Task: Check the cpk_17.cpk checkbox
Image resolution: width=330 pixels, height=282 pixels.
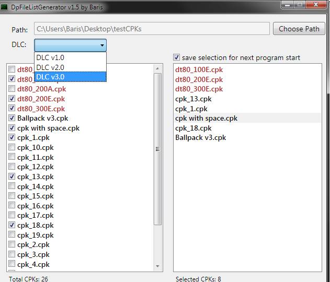Action: point(12,215)
